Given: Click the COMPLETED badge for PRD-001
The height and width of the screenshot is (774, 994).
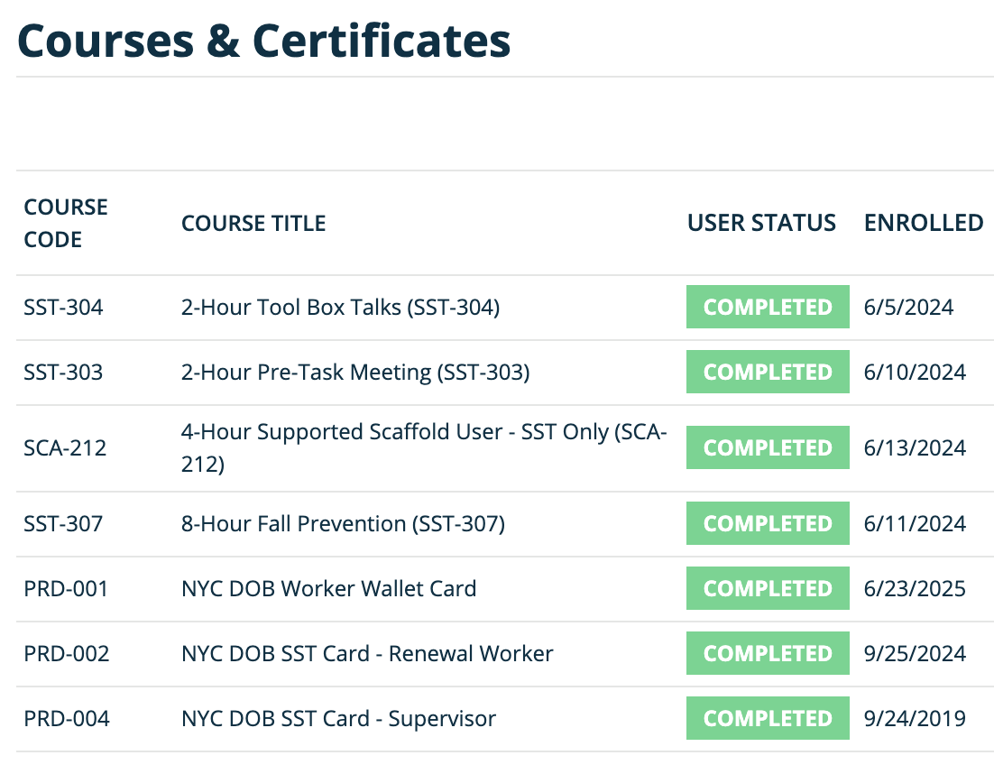Looking at the screenshot, I should tap(768, 589).
